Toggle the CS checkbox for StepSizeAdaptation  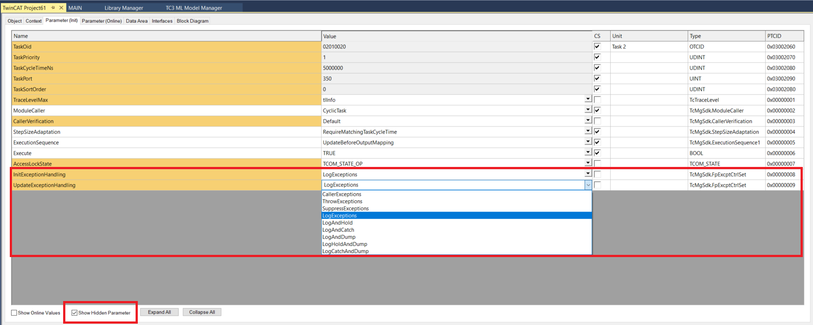[597, 131]
